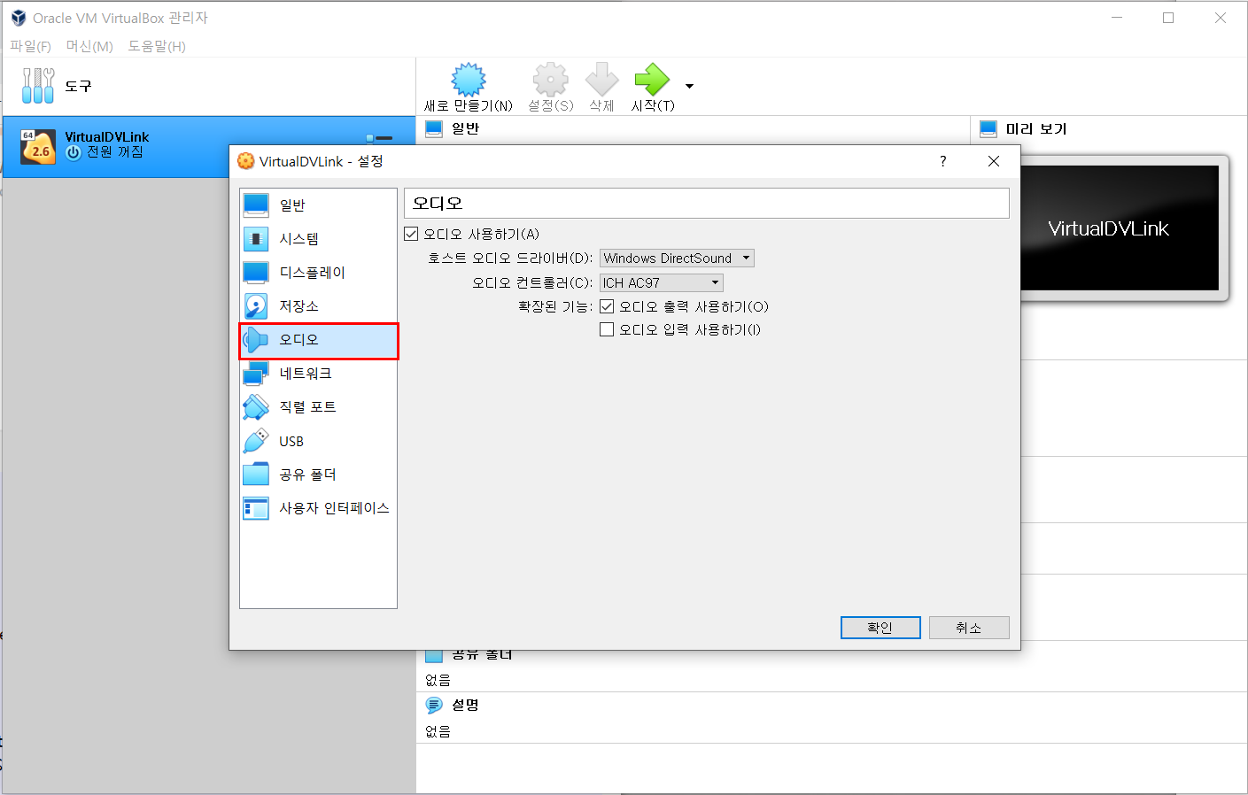Viewport: 1248px width, 795px height.
Task: Click the 호스트 오디오 드라이버 label
Action: [x=510, y=259]
